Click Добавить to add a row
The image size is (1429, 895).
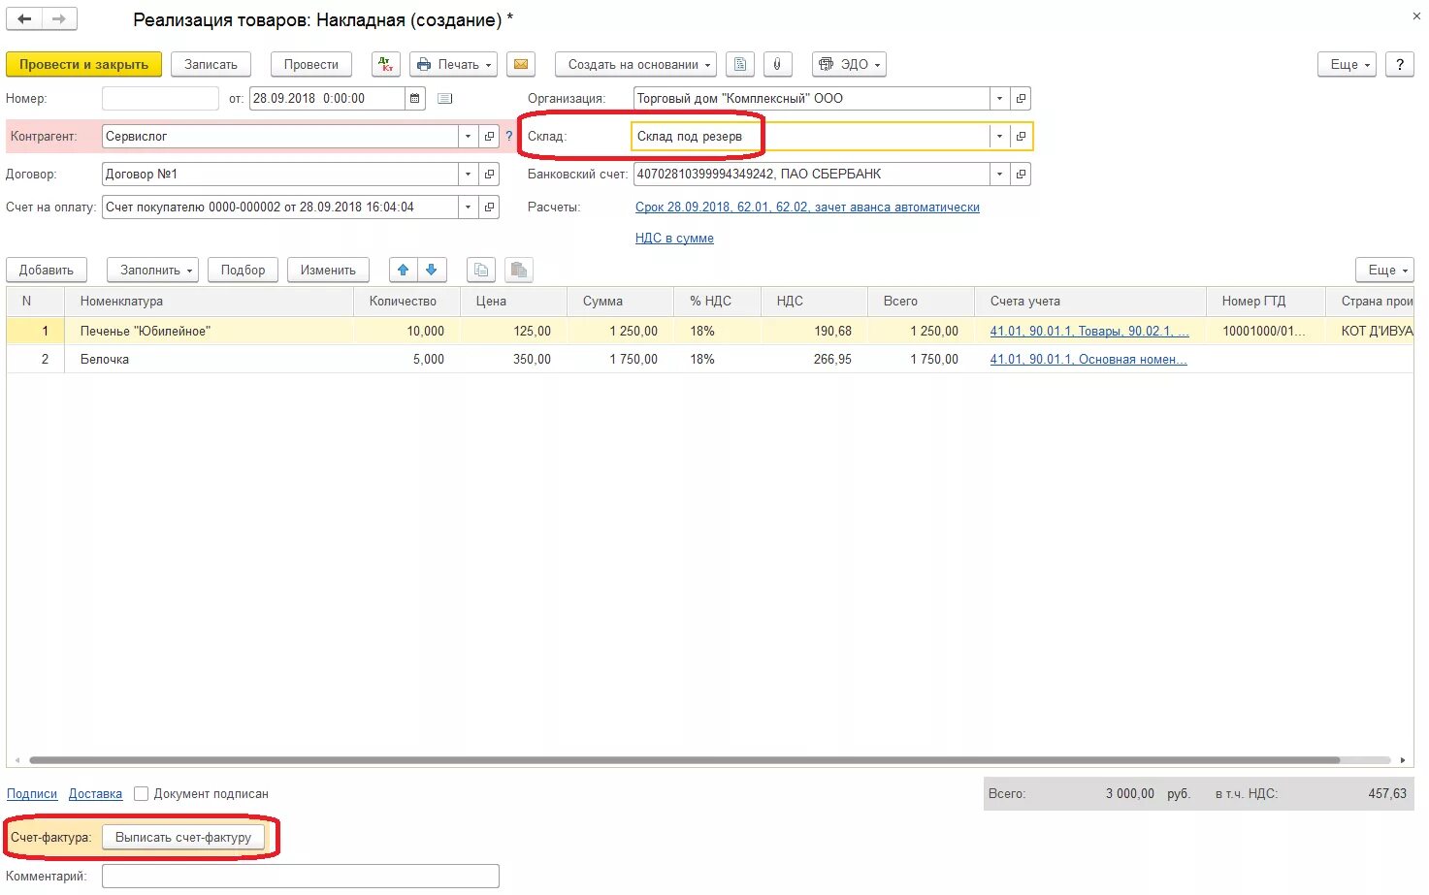[47, 270]
